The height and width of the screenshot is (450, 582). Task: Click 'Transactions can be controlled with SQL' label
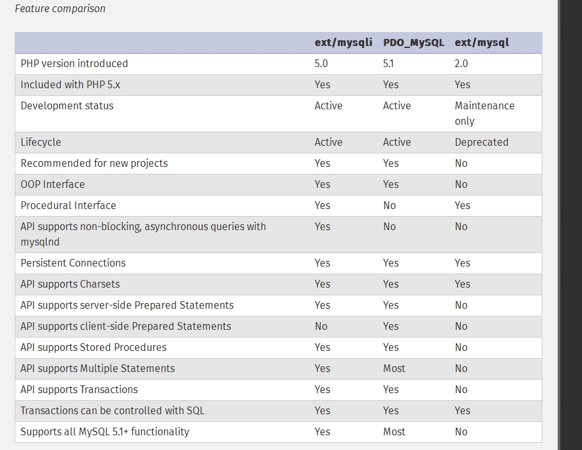pos(113,412)
